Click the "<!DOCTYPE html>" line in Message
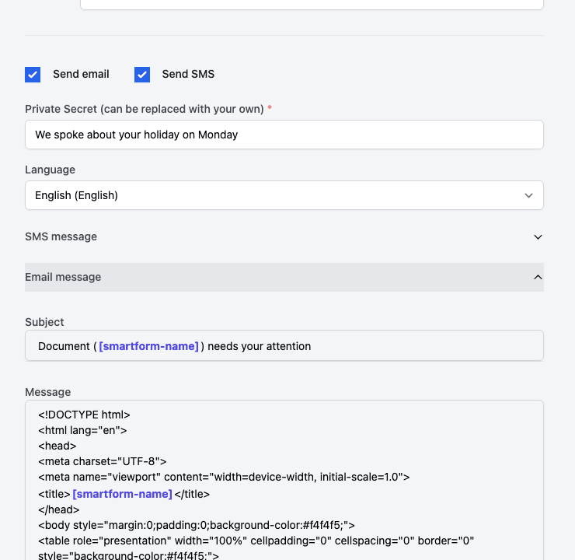Image resolution: width=575 pixels, height=560 pixels. pyautogui.click(x=84, y=415)
